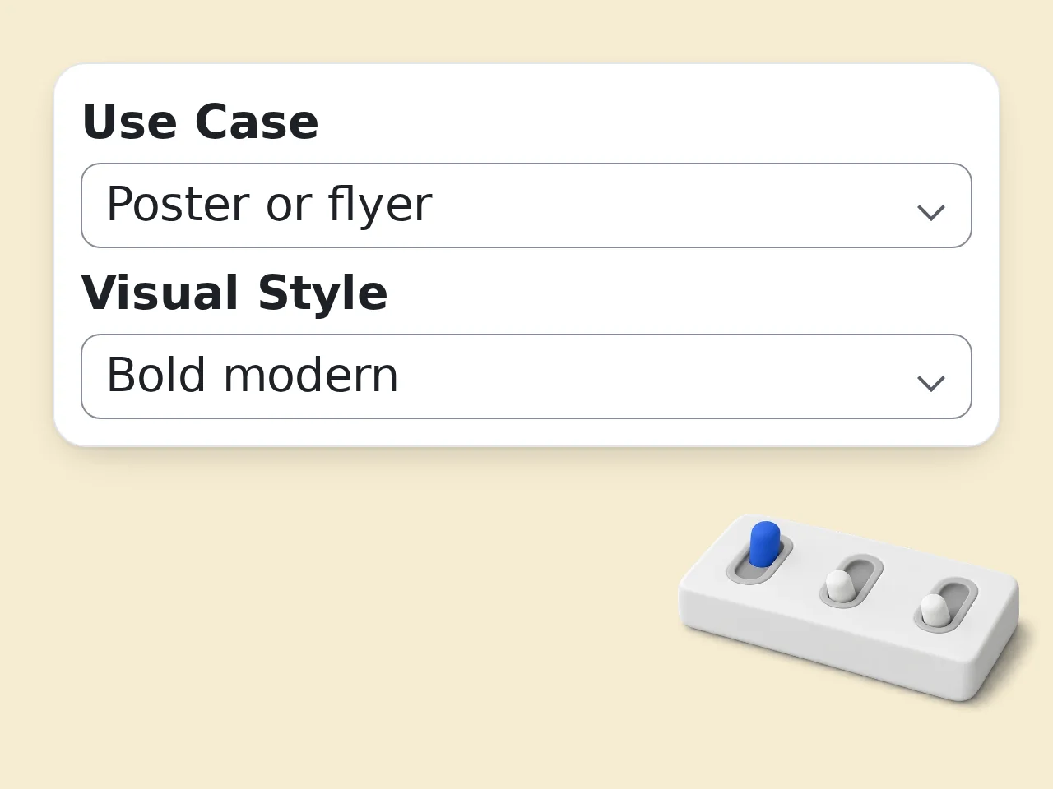
Task: Flip the middle white toggle switch
Action: click(x=839, y=585)
